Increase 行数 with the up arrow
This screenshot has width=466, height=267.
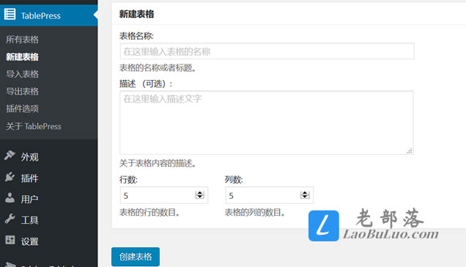tap(200, 193)
